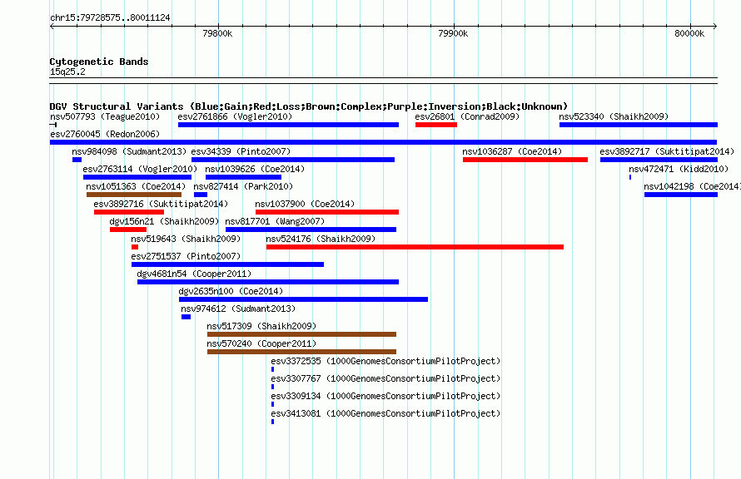This screenshot has width=741, height=479.
Task: Click the 79900k ruler mark
Action: (453, 33)
